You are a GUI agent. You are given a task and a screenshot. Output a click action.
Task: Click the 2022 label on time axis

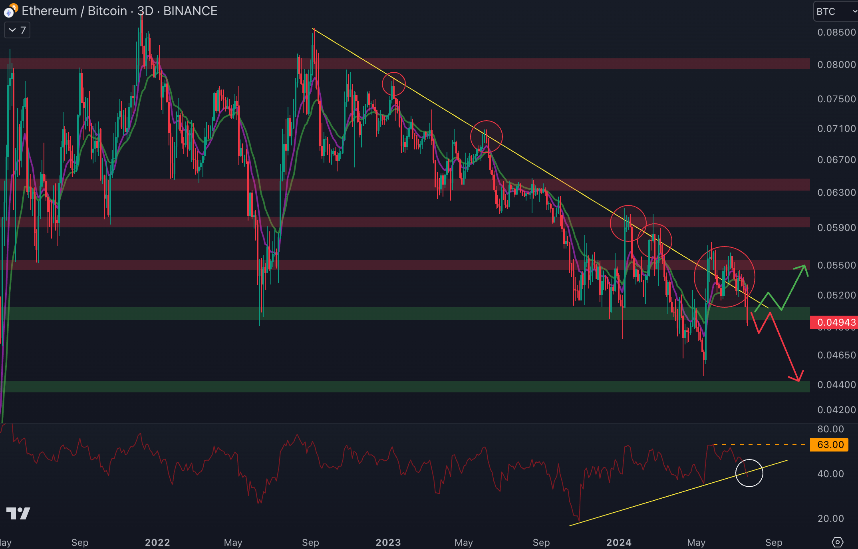pos(157,542)
